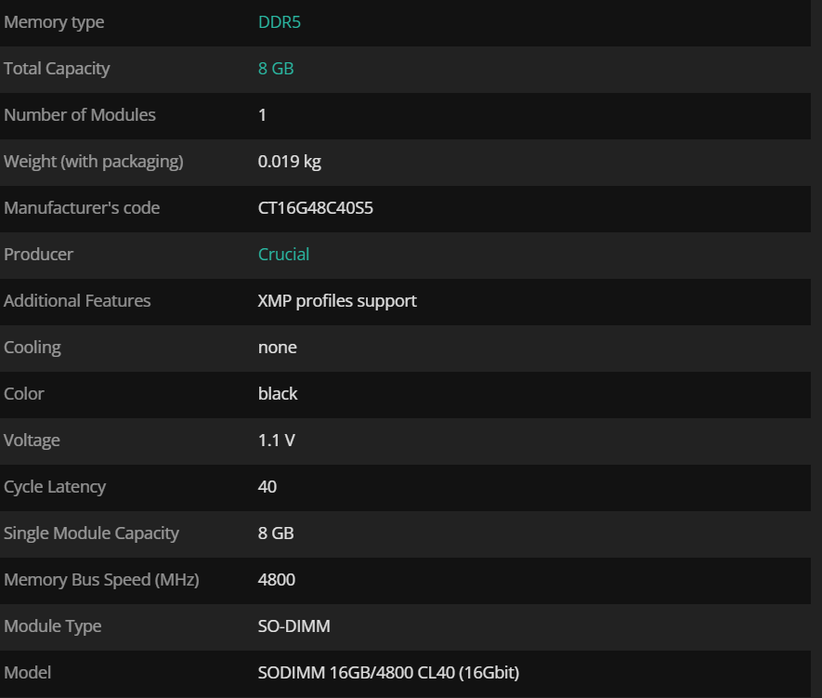Image resolution: width=822 pixels, height=698 pixels.
Task: Click the 1.1 V voltage value
Action: 276,441
